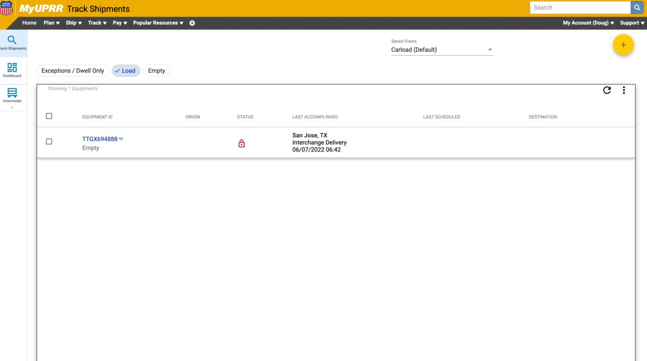Screen dimensions: 647x361
Task: Check the TTGX694888 row checkbox
Action: click(49, 142)
